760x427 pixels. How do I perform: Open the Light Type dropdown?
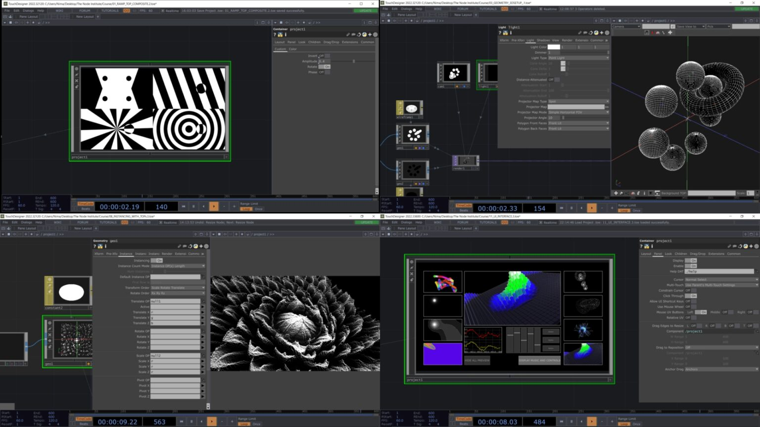click(577, 58)
